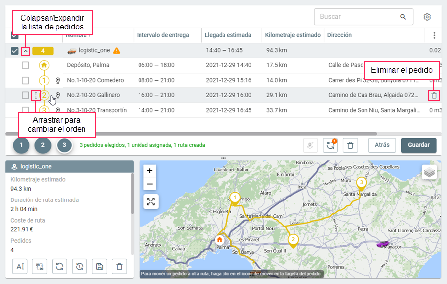The image size is (447, 284).
Task: Click the Guardar button
Action: 419,145
